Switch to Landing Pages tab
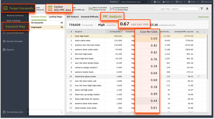 coord(56,17)
